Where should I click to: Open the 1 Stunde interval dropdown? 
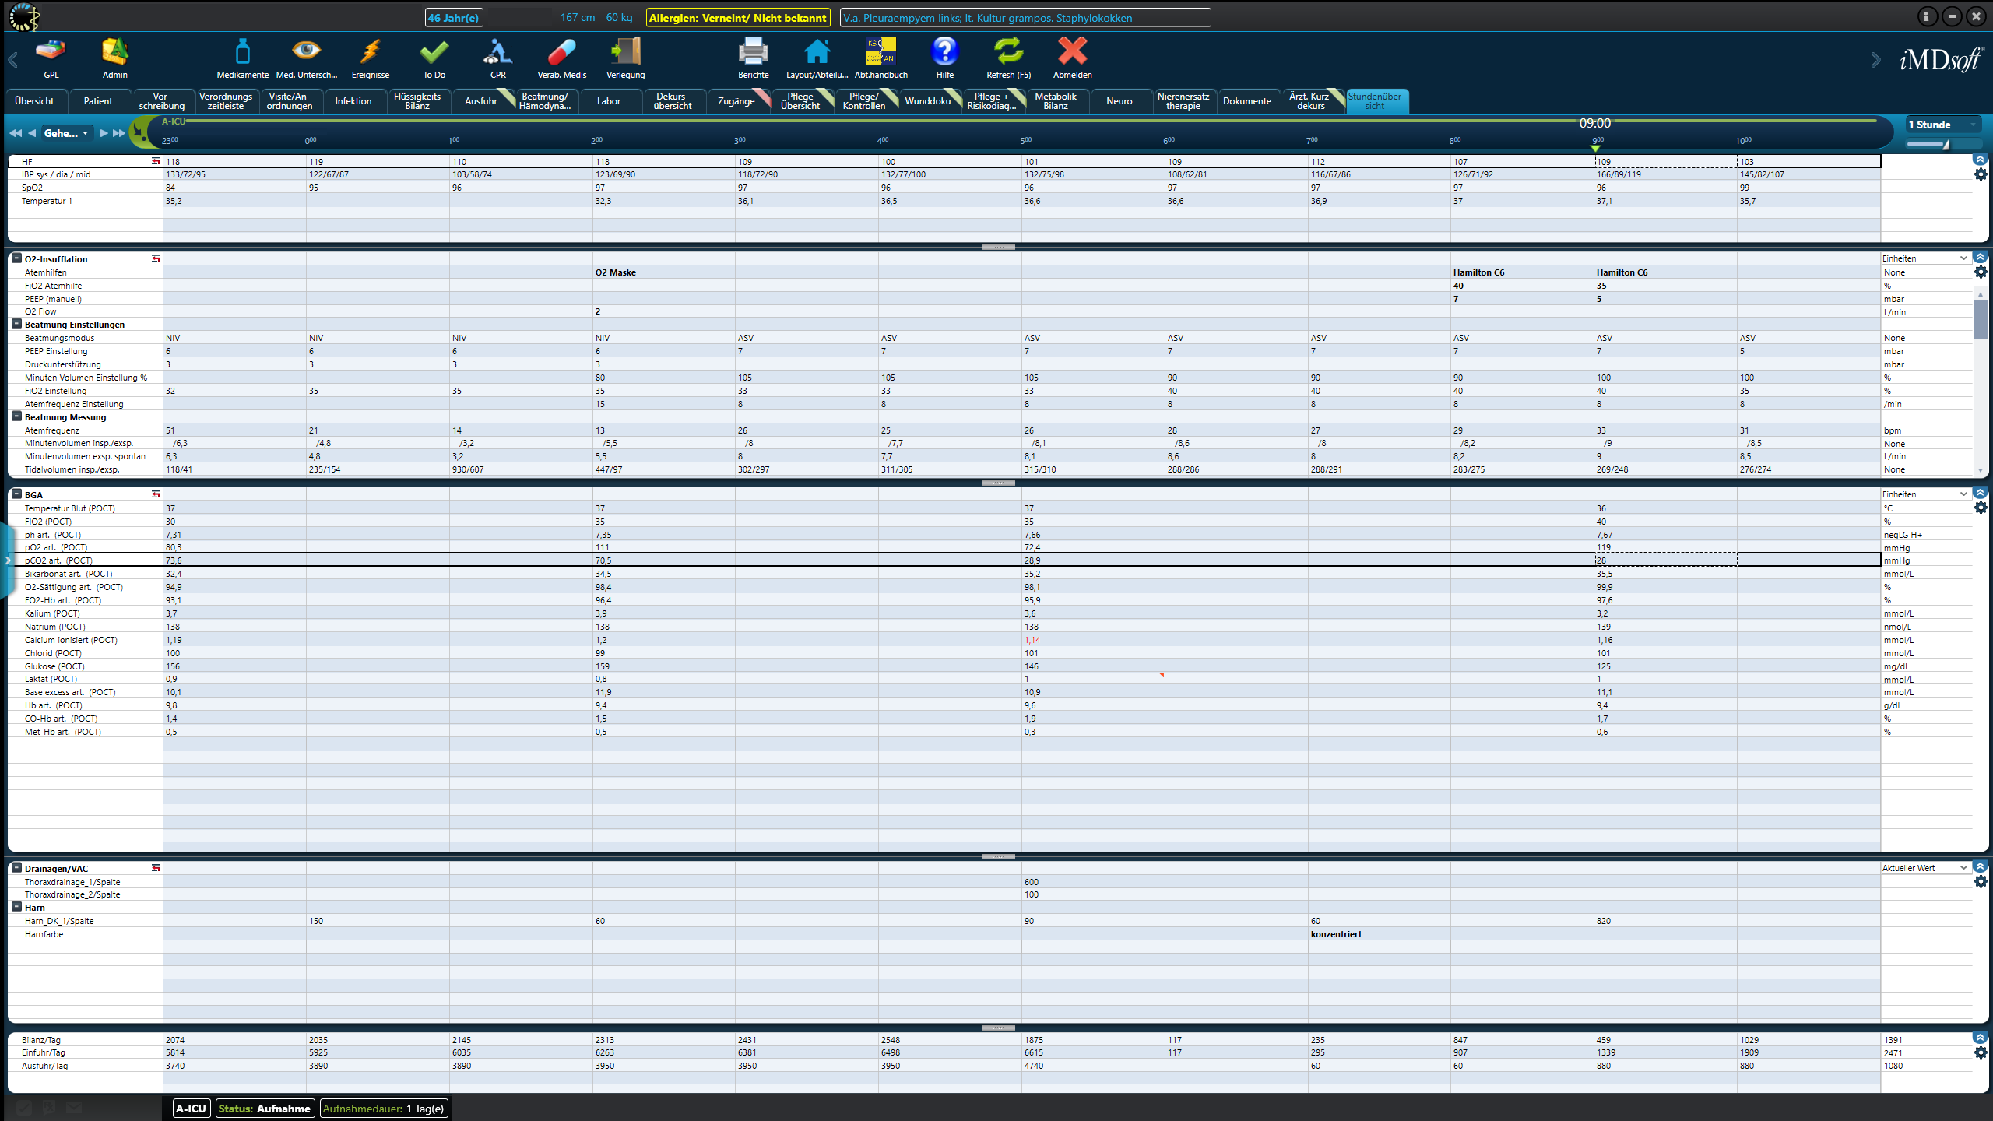tap(1942, 125)
